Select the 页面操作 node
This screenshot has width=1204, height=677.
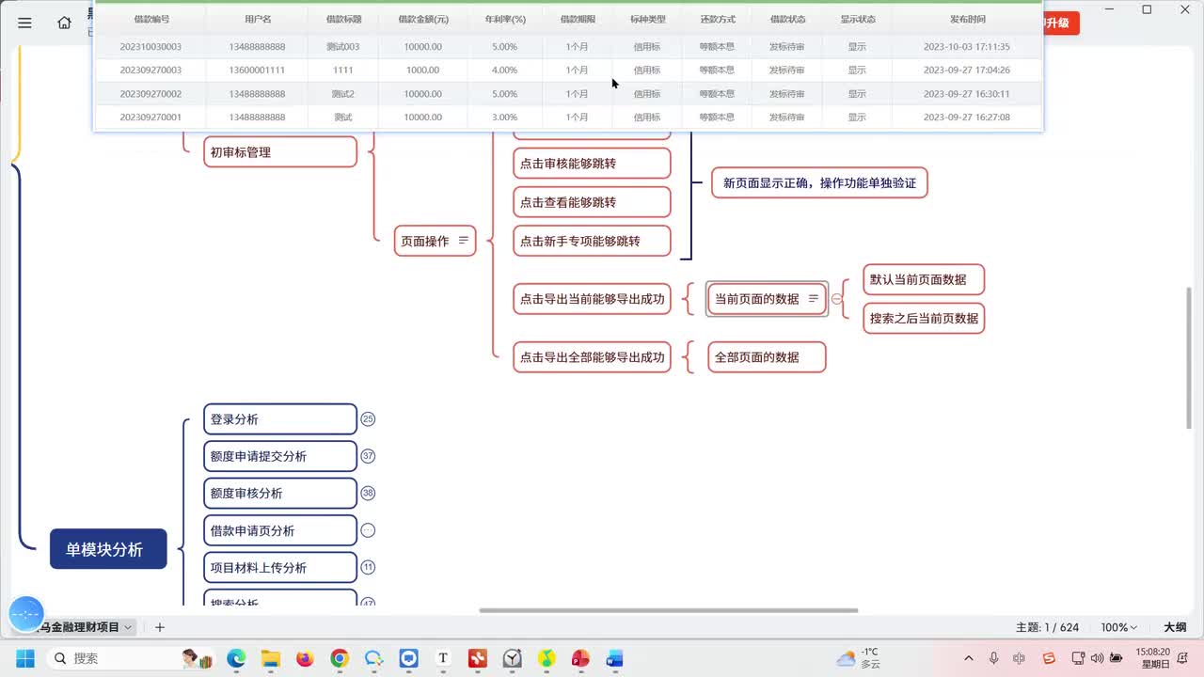pos(435,241)
